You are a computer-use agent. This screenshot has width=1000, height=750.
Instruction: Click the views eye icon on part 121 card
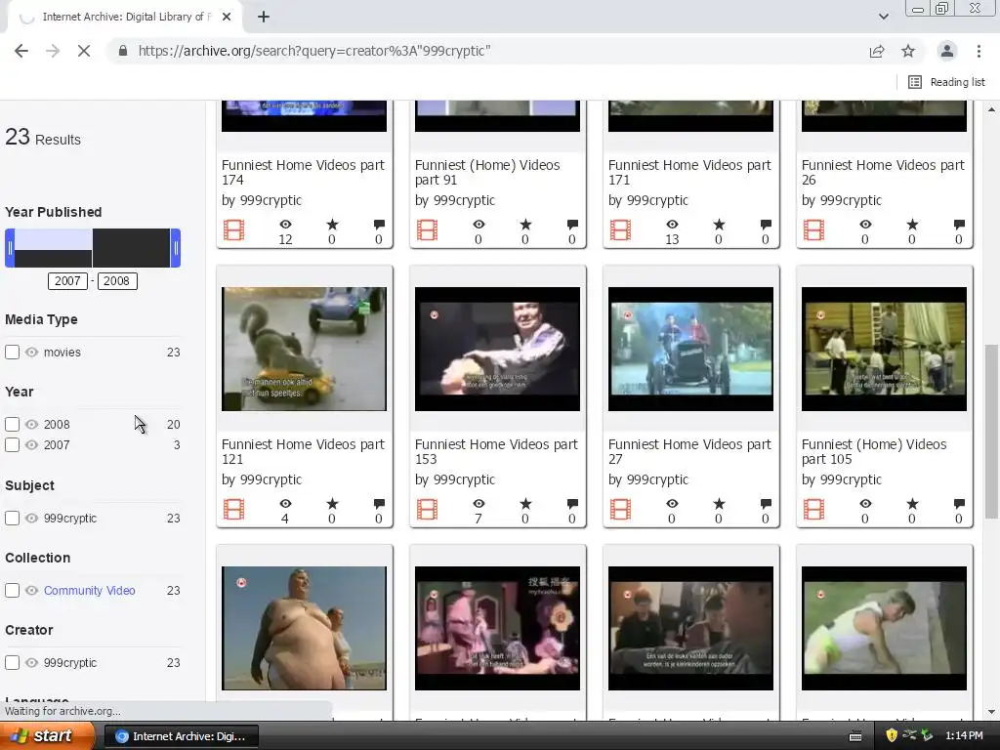(286, 504)
